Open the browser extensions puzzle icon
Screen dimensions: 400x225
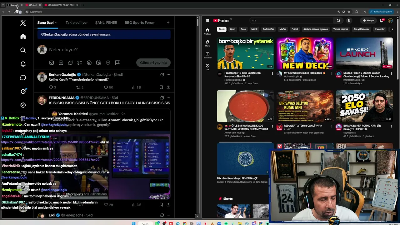click(x=357, y=12)
